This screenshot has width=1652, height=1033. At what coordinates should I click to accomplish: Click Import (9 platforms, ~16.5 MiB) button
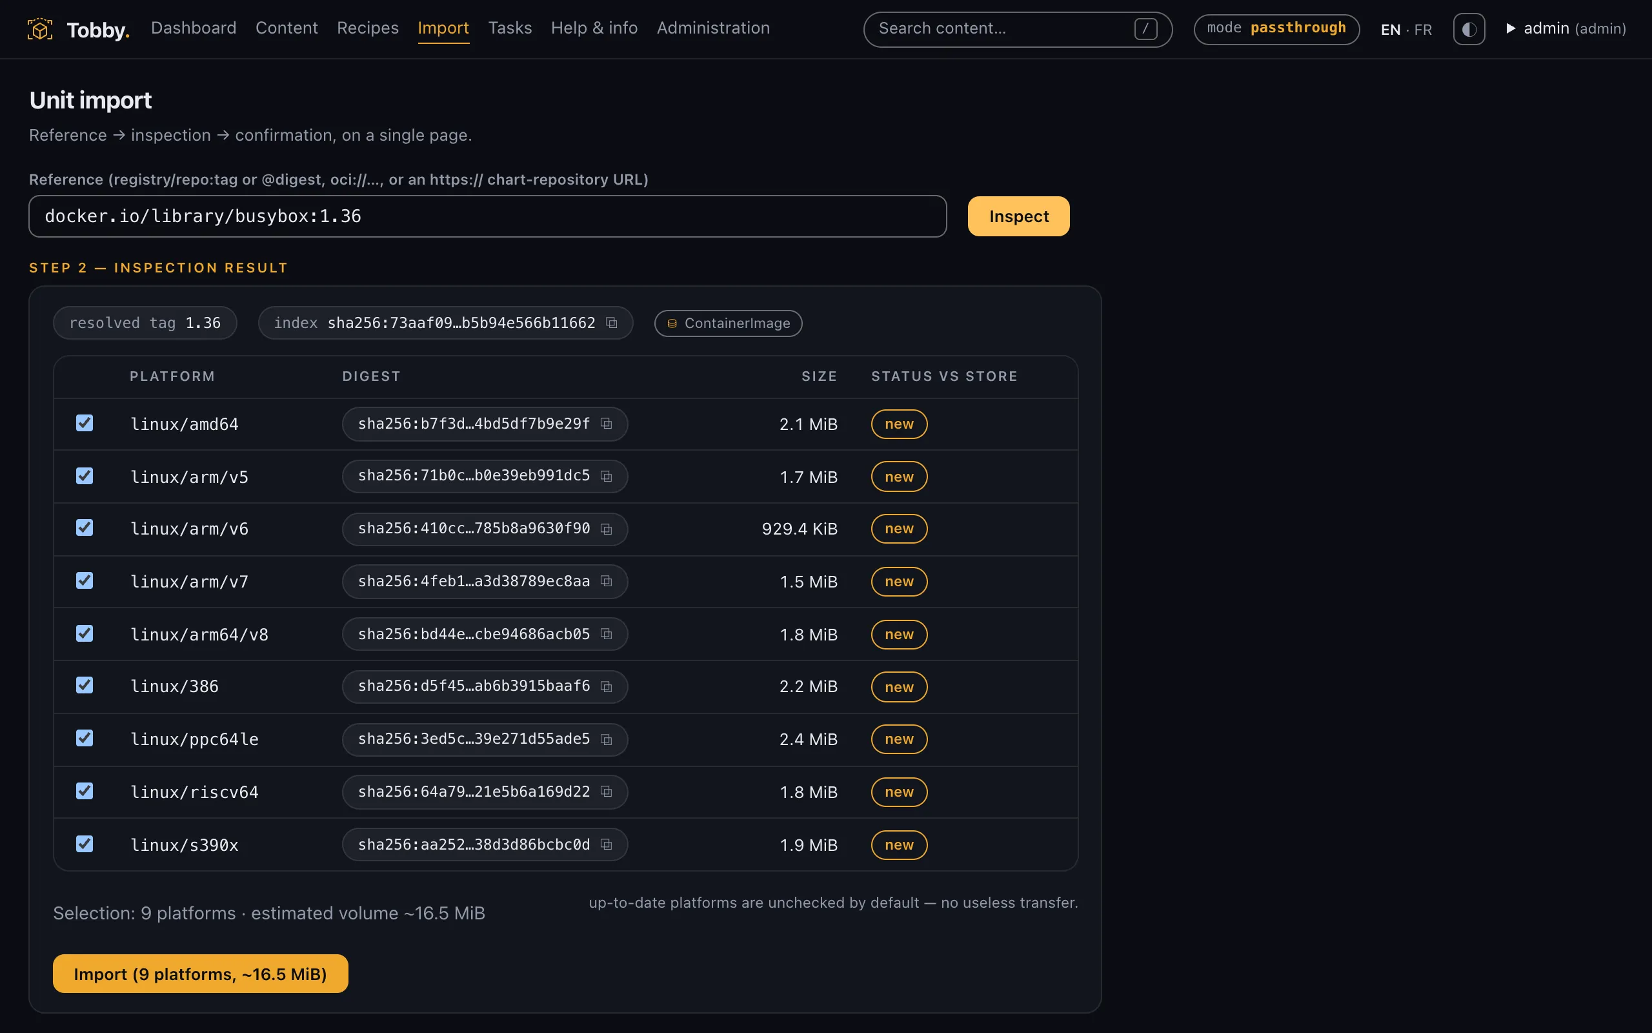coord(201,974)
